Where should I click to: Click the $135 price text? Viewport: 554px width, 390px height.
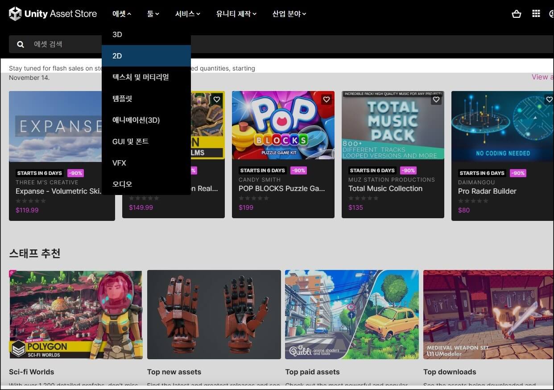(356, 207)
